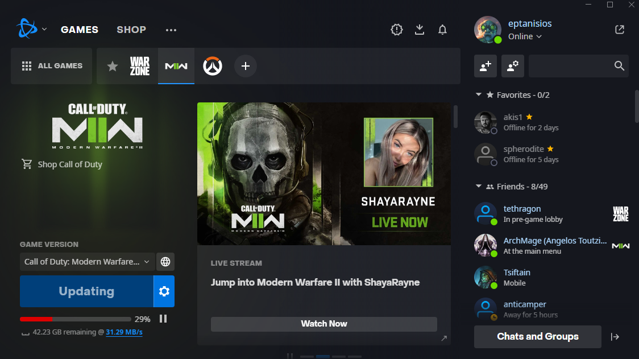Viewport: 639px width, 359px height.
Task: Pause the update download
Action: coord(163,319)
